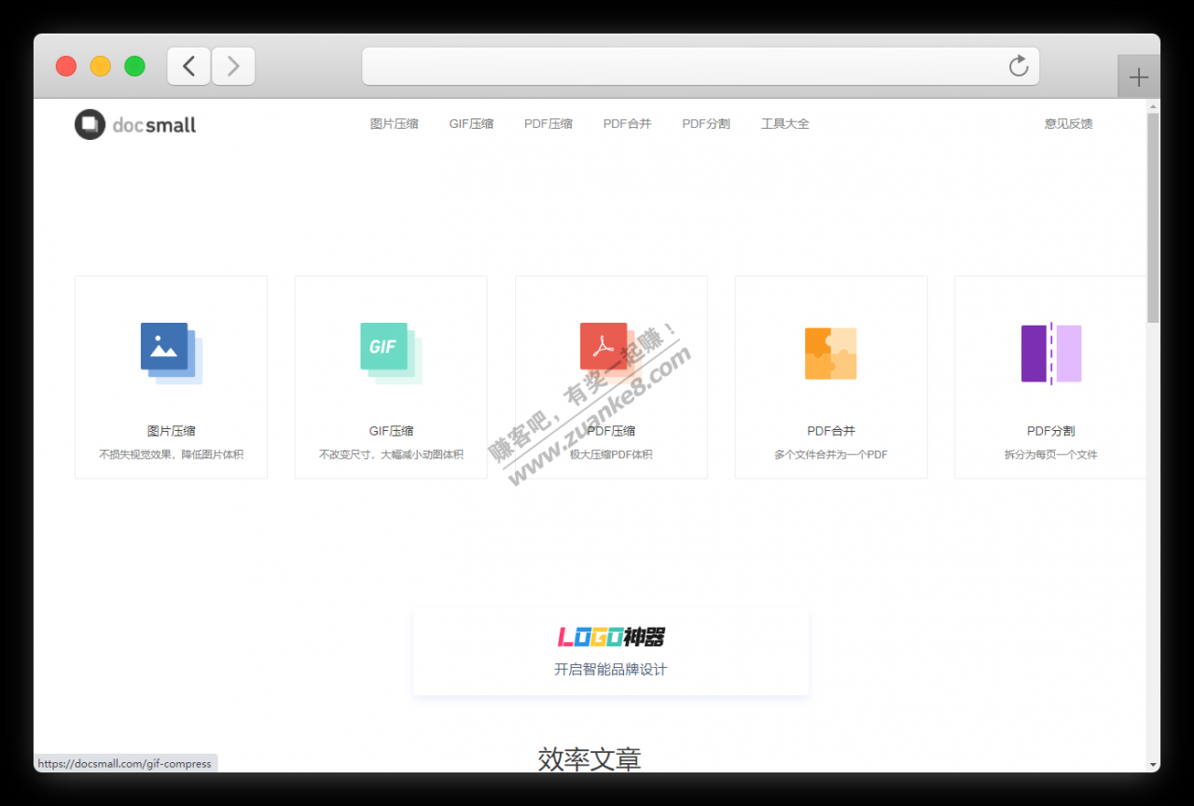Close the window with the red button

click(x=66, y=66)
